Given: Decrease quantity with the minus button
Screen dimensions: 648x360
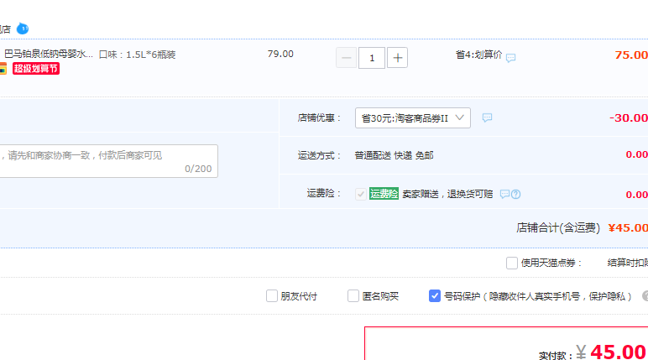Looking at the screenshot, I should coord(347,58).
